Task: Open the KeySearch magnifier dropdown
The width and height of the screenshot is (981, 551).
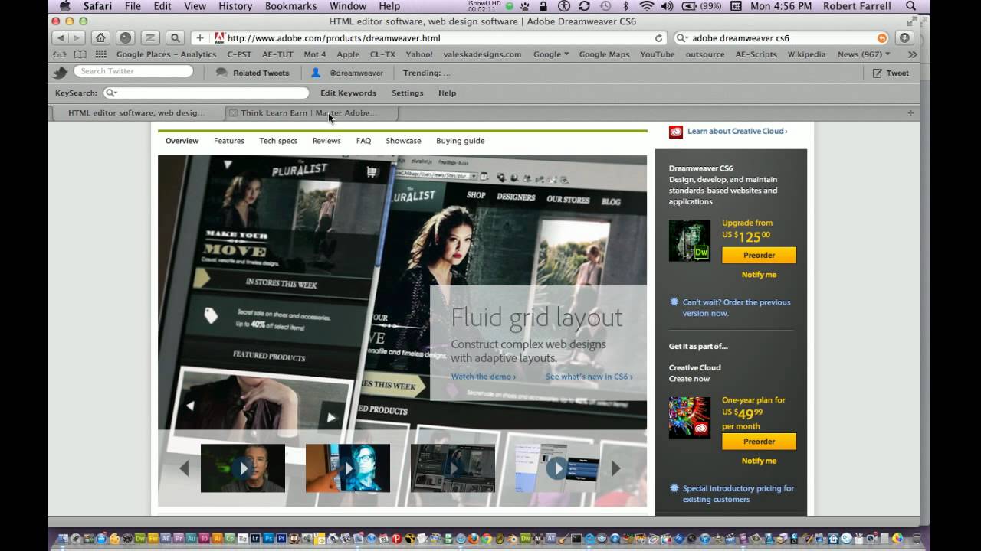Action: 110,93
